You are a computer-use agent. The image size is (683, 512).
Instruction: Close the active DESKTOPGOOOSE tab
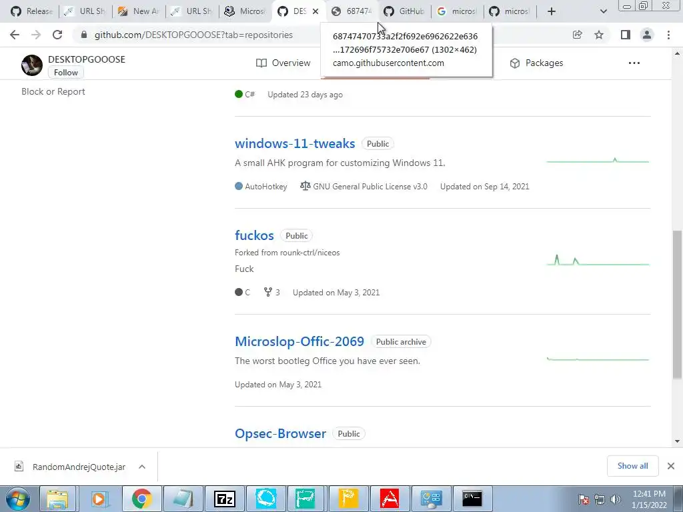[315, 11]
